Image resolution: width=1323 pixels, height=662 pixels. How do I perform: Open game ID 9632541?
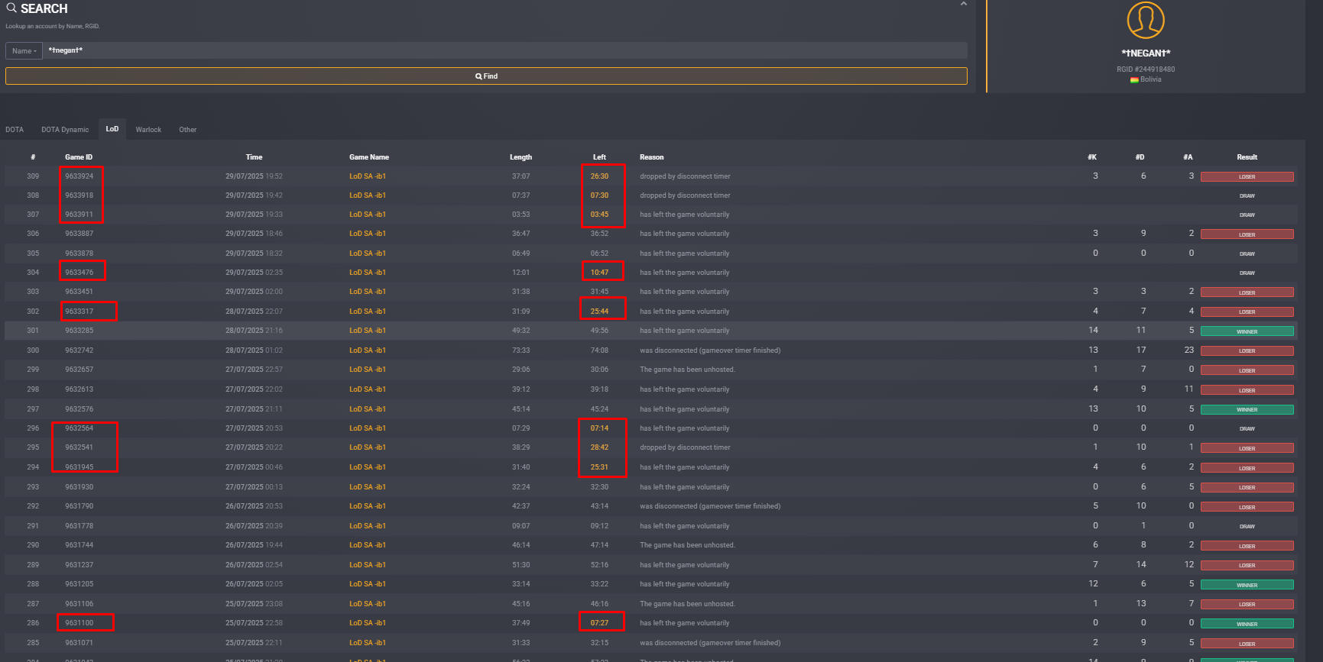[x=79, y=447]
